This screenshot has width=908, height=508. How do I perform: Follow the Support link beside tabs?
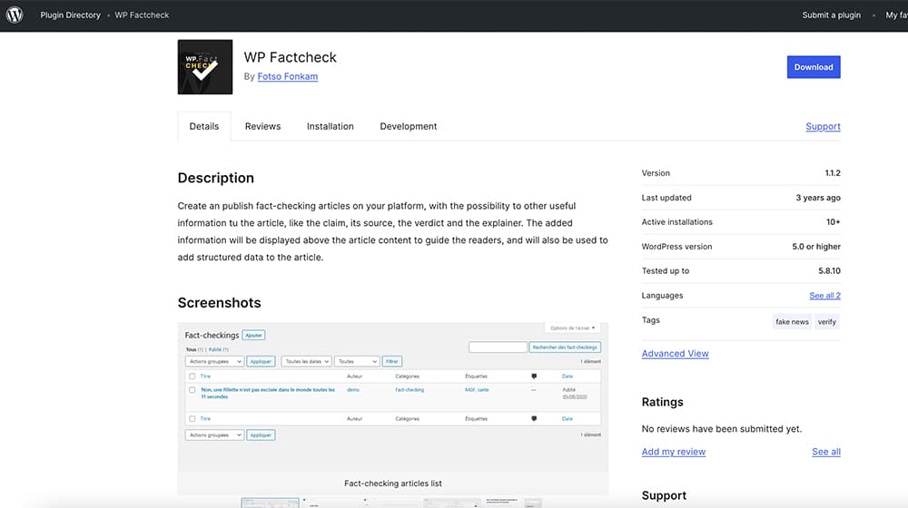click(823, 126)
